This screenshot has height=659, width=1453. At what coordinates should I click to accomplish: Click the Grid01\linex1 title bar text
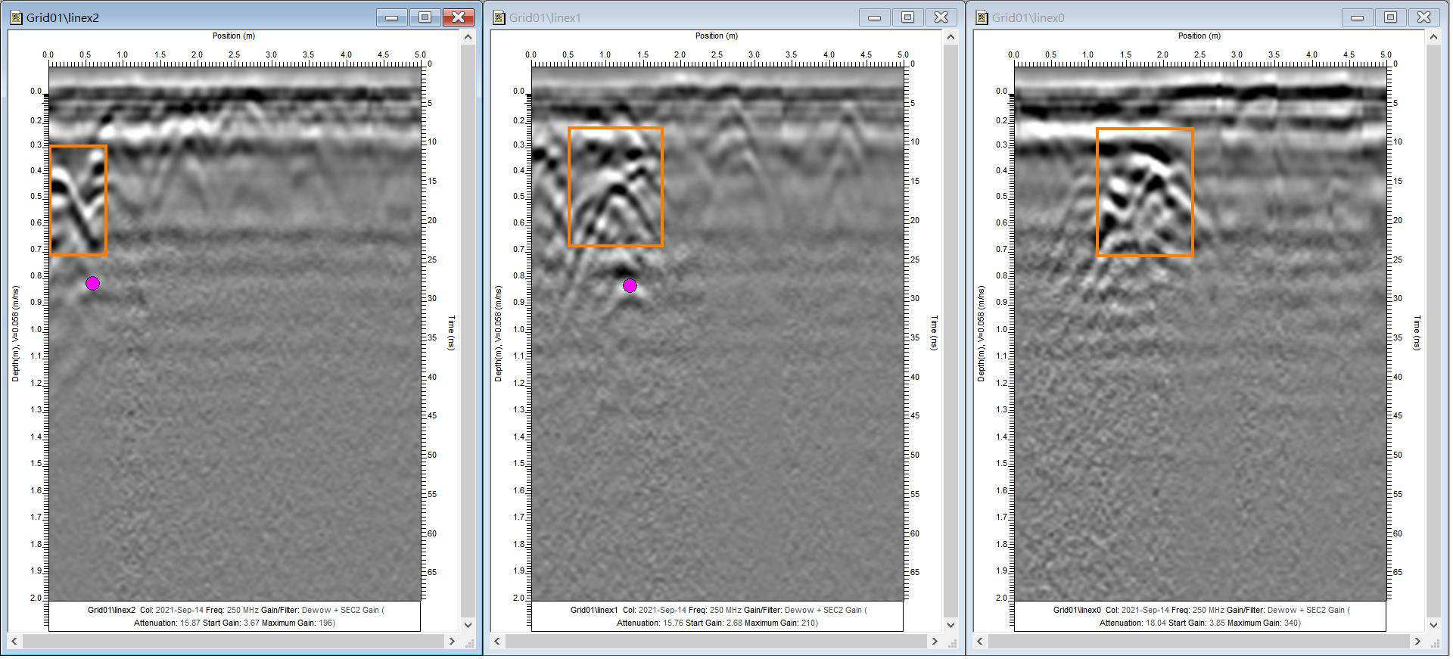[x=546, y=17]
